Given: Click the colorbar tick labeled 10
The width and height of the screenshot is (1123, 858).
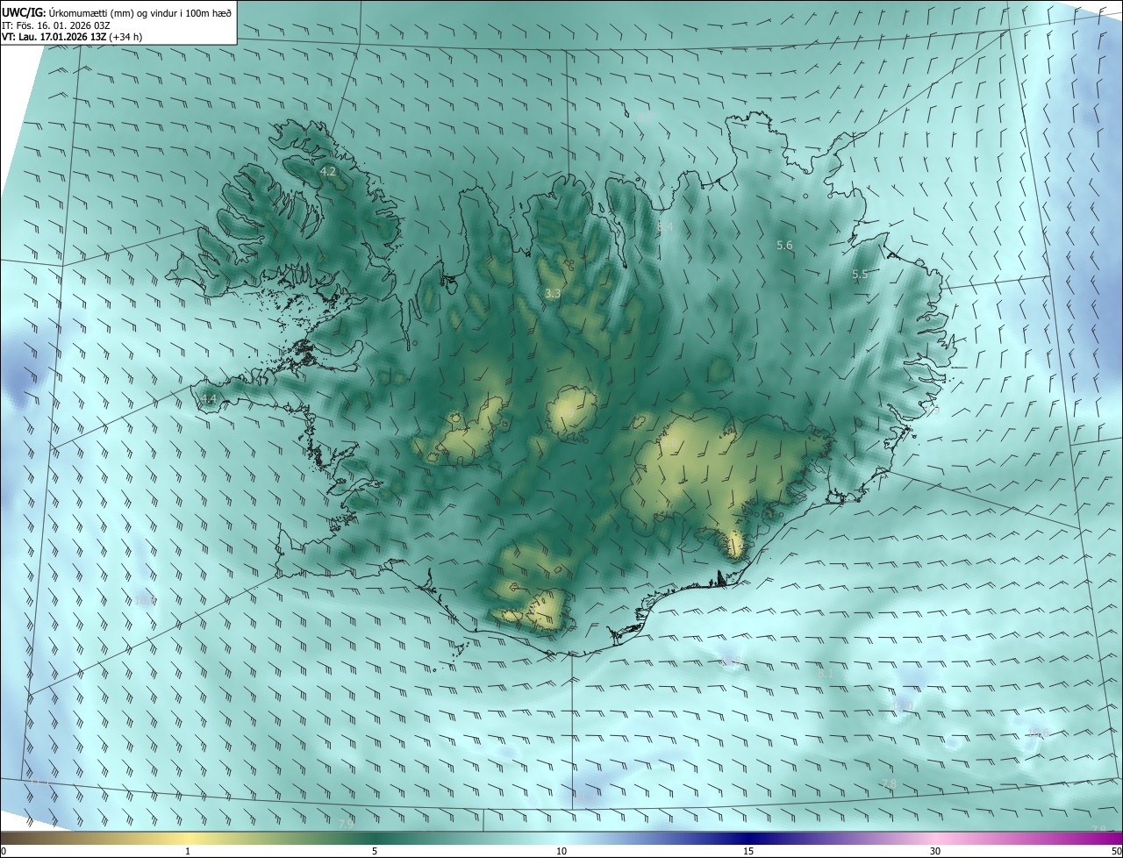Looking at the screenshot, I should (x=561, y=851).
